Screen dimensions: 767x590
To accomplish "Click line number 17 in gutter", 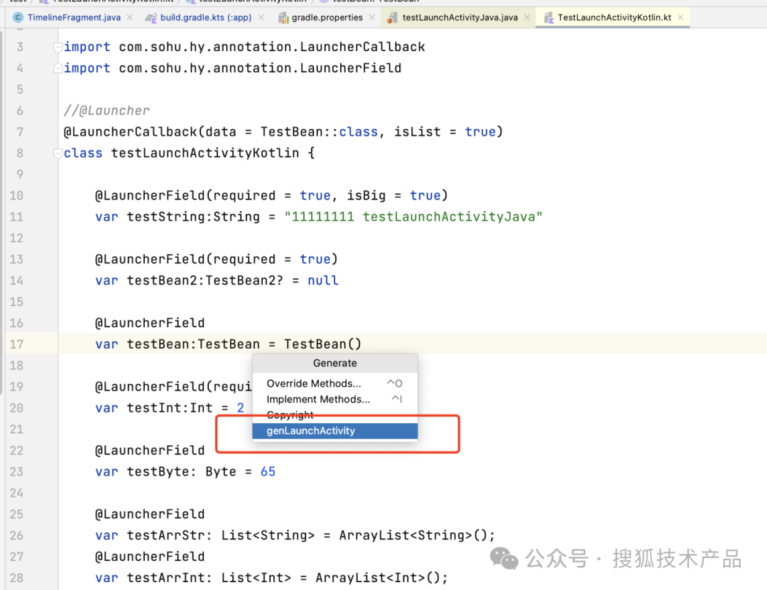I will (16, 344).
